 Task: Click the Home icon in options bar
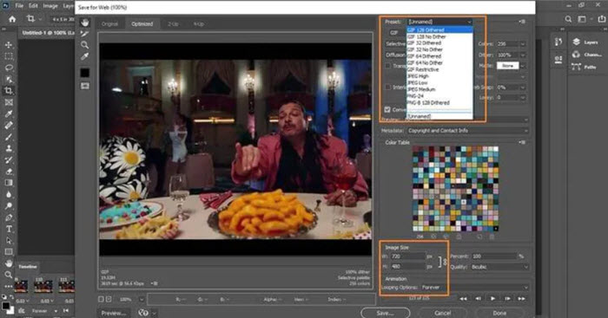pyautogui.click(x=12, y=19)
